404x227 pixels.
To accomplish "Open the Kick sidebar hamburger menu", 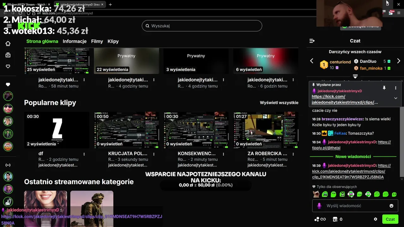I will click(x=9, y=26).
